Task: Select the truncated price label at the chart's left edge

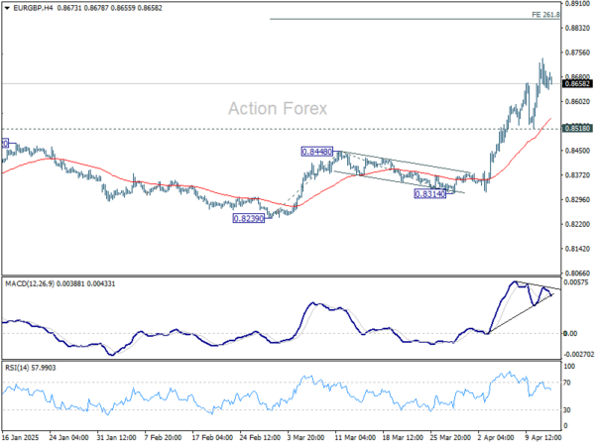Action: click(5, 144)
